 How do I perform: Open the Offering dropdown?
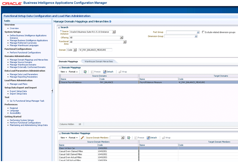coord(121,37)
